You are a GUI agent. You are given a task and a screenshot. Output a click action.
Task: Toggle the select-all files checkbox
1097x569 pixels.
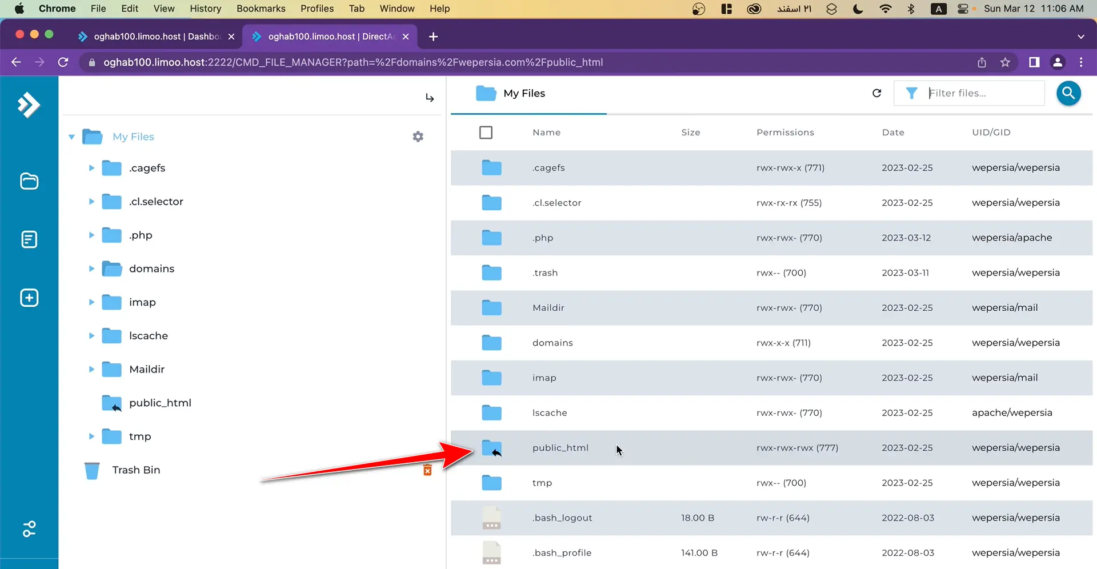(486, 133)
